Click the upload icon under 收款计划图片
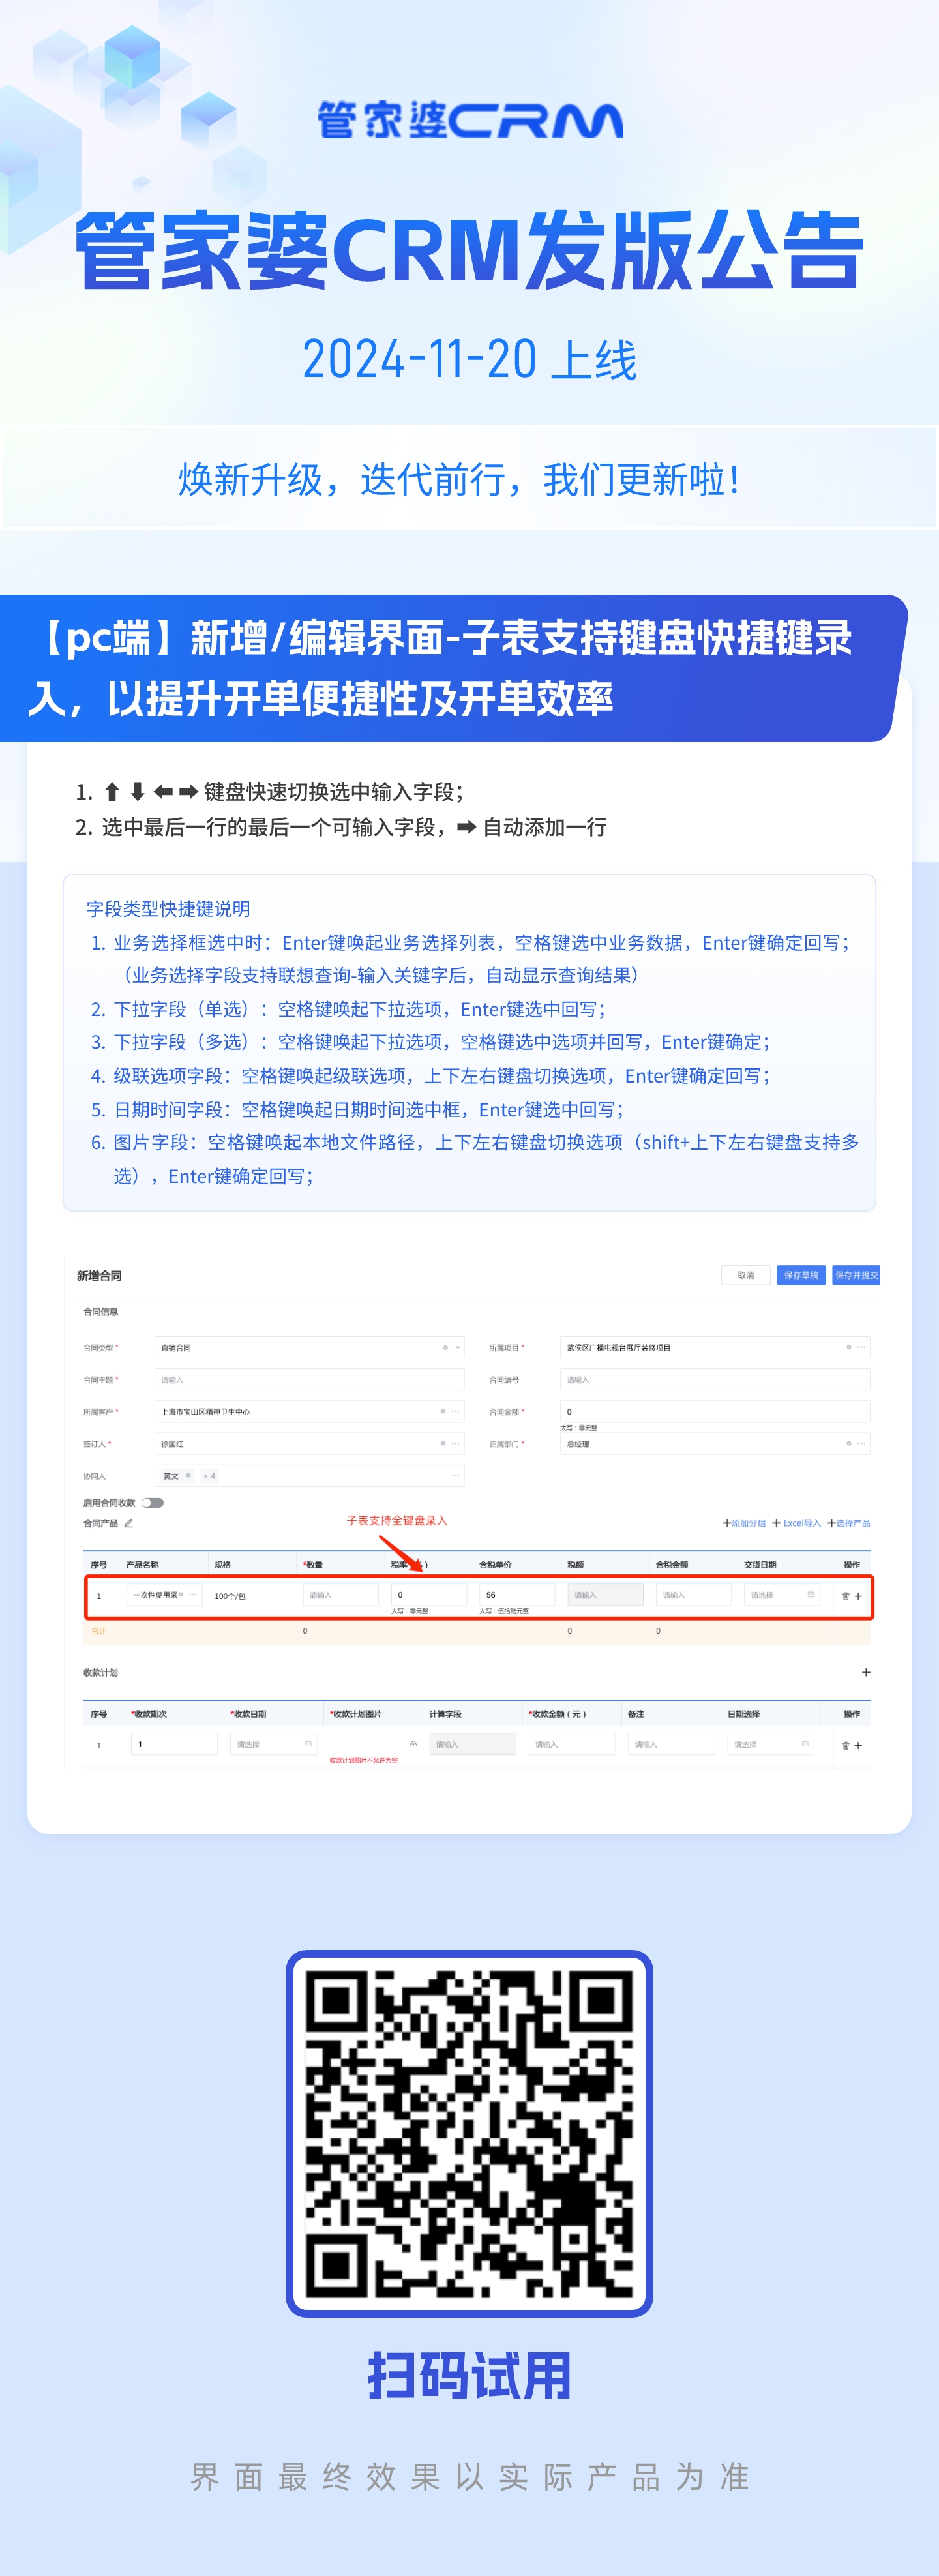The width and height of the screenshot is (939, 2576). tap(413, 1745)
